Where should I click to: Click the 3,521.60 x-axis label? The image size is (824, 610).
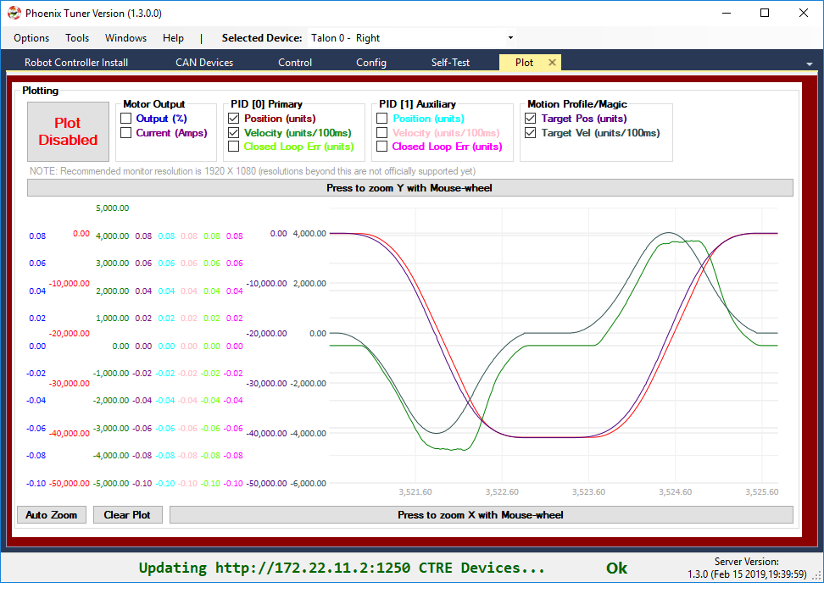[415, 492]
